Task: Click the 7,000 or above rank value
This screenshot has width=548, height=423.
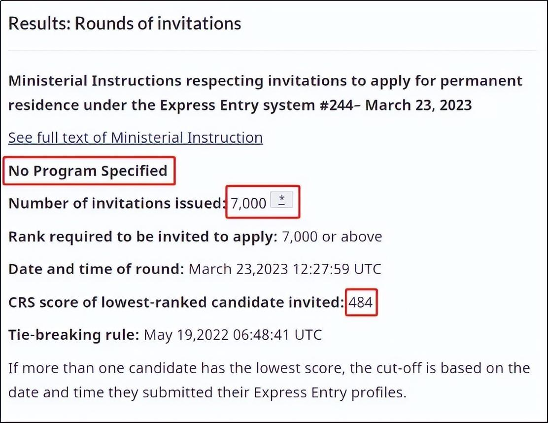Action: tap(332, 236)
